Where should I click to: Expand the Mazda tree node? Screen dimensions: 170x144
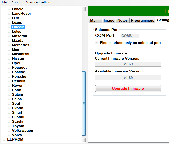[x=9, y=41]
